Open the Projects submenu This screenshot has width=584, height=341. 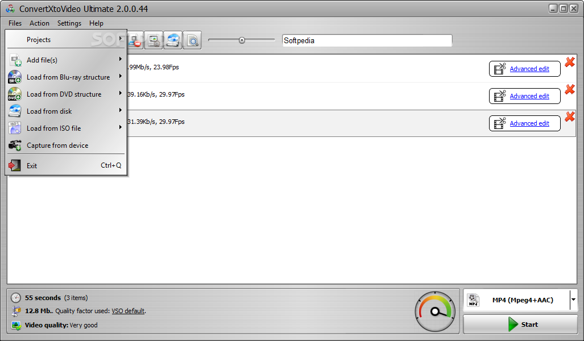click(67, 39)
